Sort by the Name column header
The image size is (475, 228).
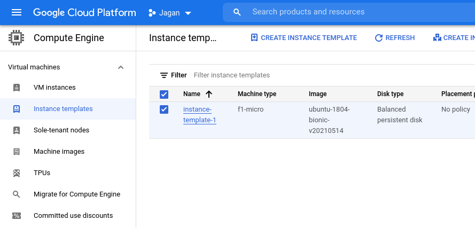coord(192,94)
